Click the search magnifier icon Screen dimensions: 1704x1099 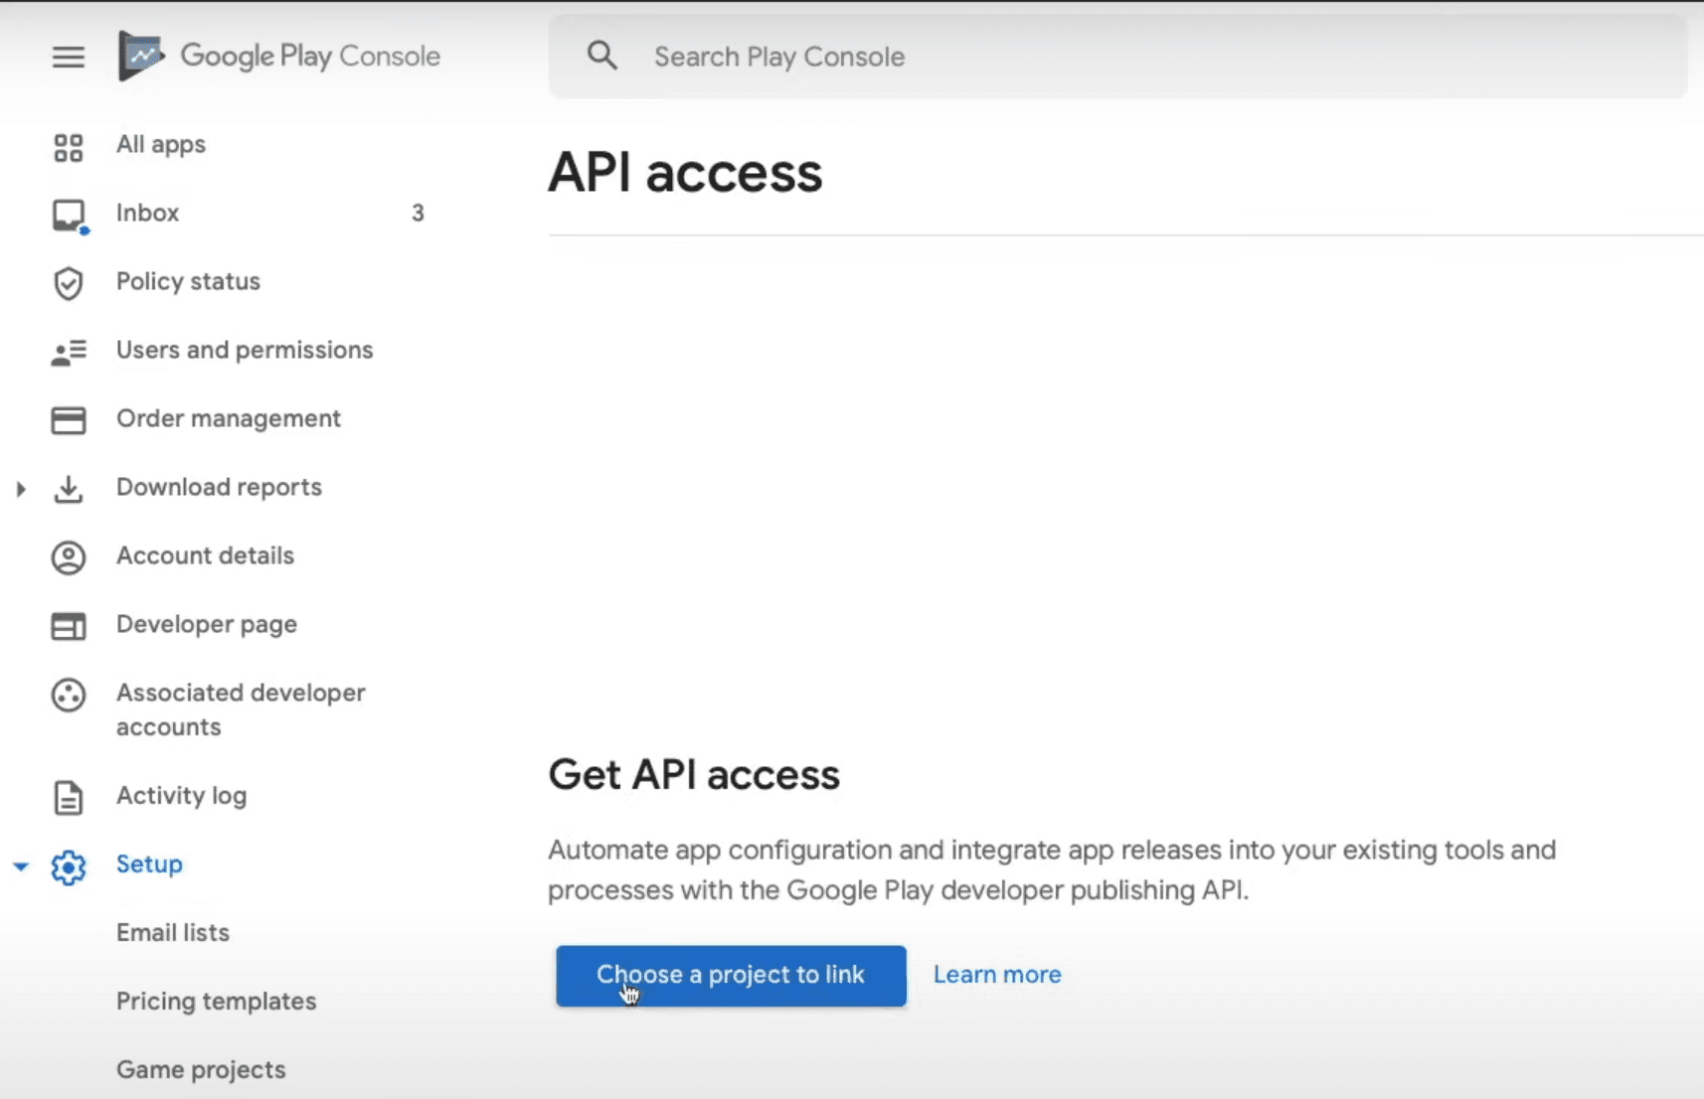click(x=601, y=56)
